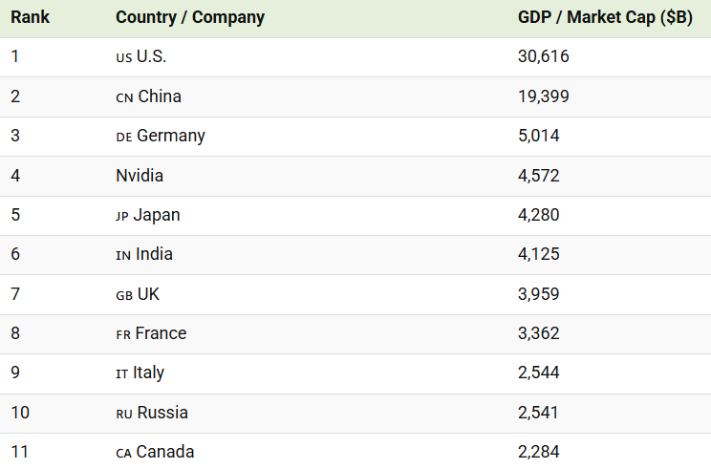
Task: Click Nvidia's 4,572 market cap value
Action: click(538, 176)
